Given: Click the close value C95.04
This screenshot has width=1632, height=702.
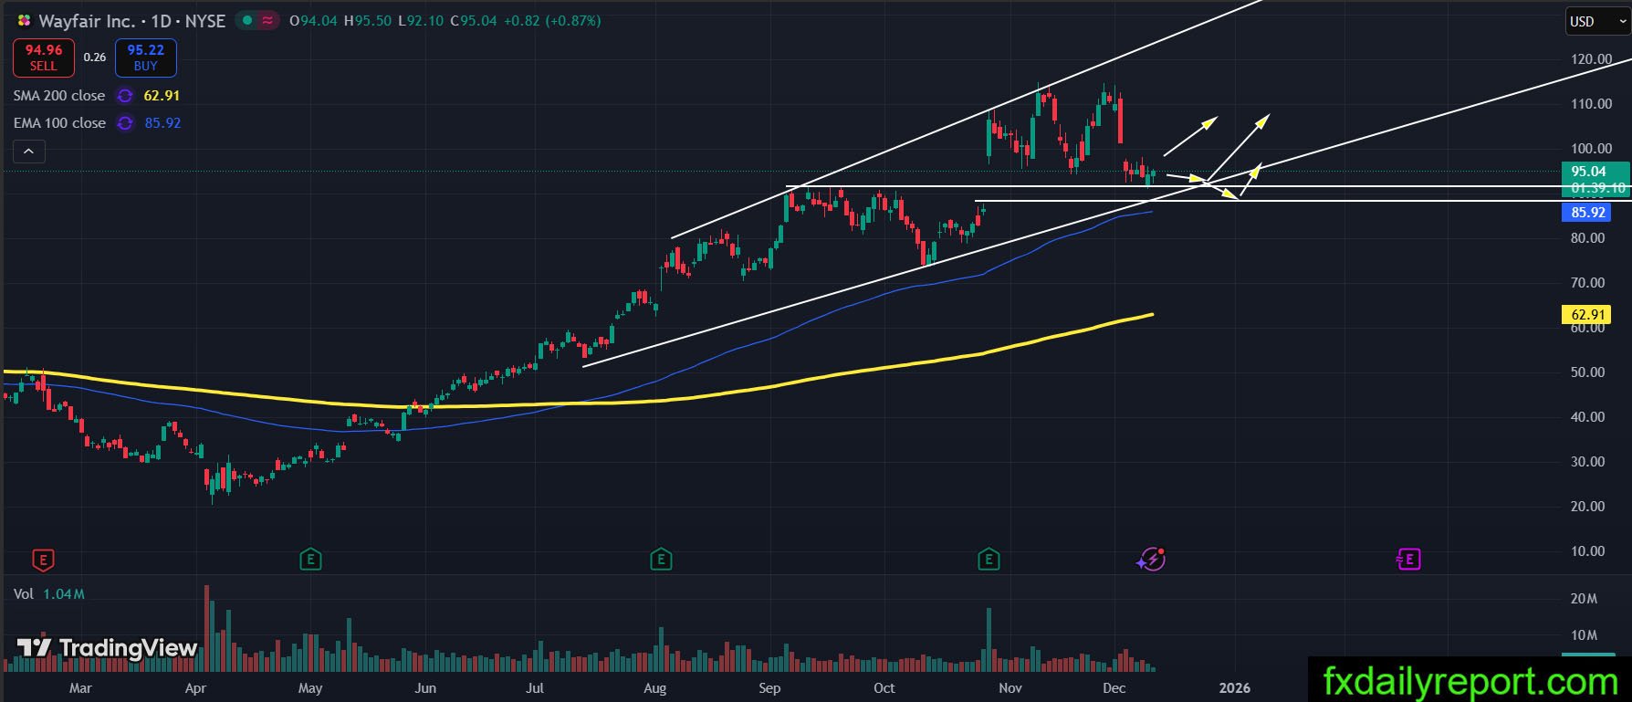Looking at the screenshot, I should pos(474,20).
